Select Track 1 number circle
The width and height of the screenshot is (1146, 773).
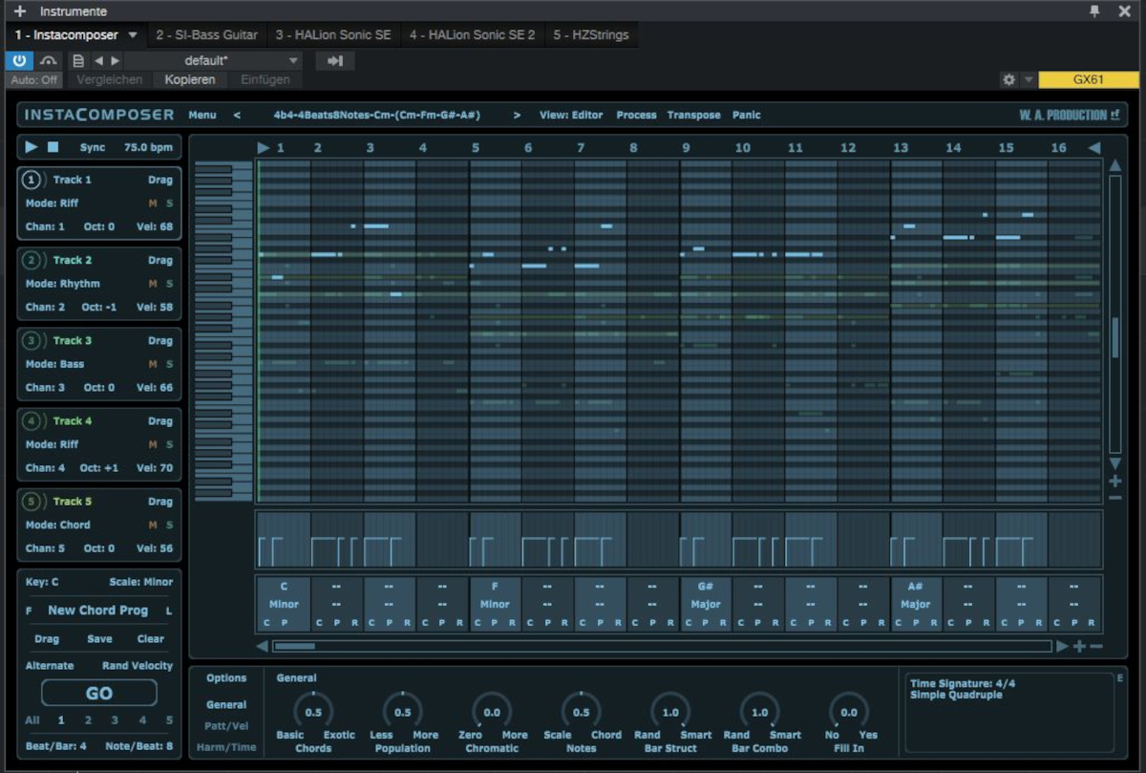(32, 180)
